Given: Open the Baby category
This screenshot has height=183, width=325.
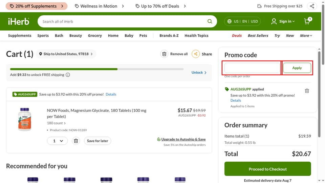Looking at the screenshot, I should click(129, 36).
